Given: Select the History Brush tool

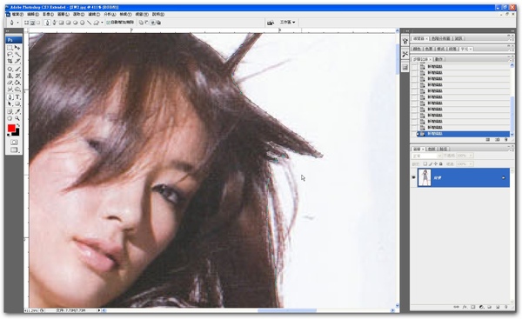Looking at the screenshot, I should [17, 76].
